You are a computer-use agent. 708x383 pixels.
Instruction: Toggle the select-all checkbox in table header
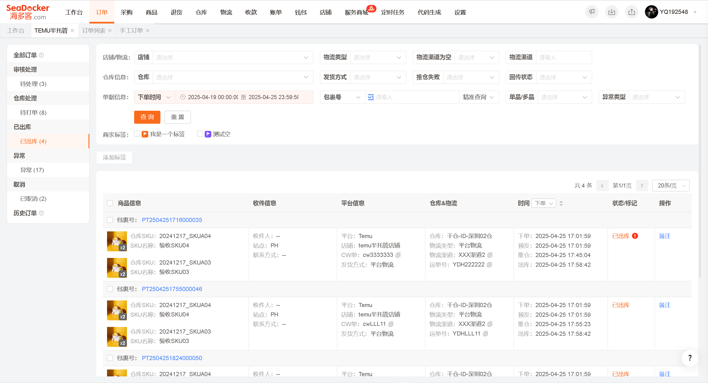tap(110, 203)
